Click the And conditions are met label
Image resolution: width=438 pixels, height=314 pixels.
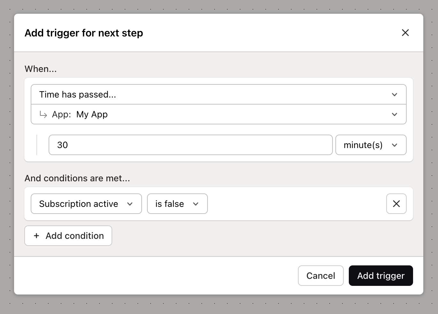click(x=77, y=178)
